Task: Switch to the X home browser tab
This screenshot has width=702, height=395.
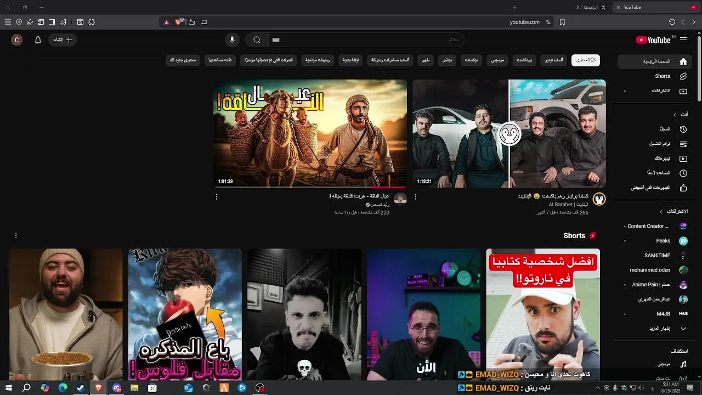Action: 591,7
